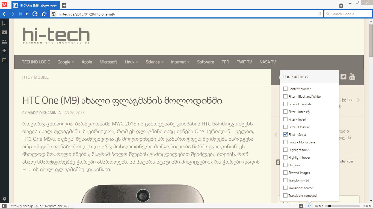Open the Downloads panel

[x=4, y=51]
